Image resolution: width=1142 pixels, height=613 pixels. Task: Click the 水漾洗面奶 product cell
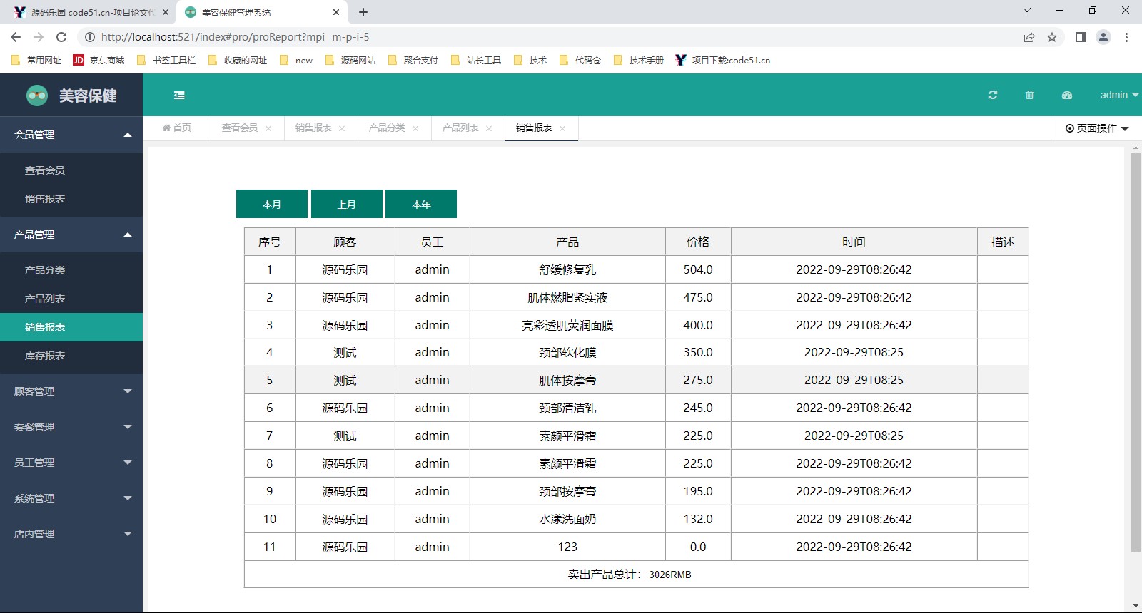coord(567,519)
